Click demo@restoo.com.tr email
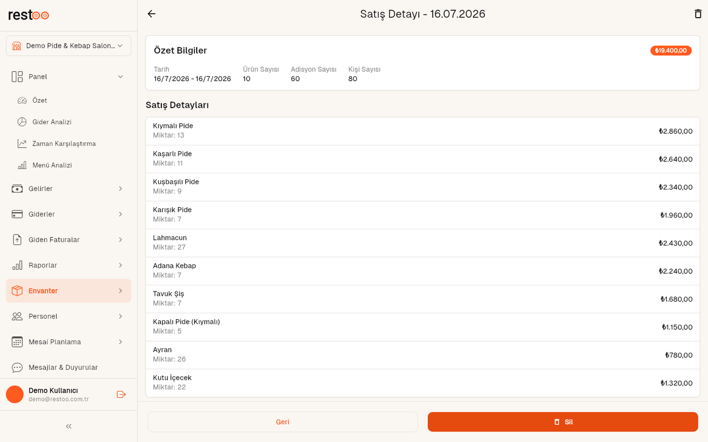Image resolution: width=708 pixels, height=442 pixels. pyautogui.click(x=59, y=399)
